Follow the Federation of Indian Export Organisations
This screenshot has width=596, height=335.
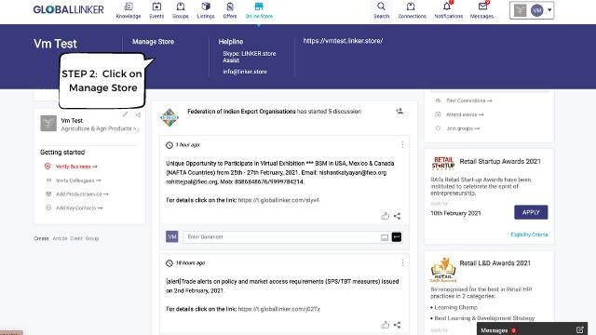(400, 112)
